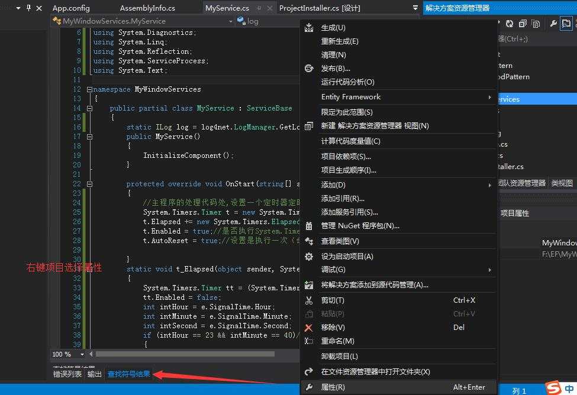Click the refresh icon in Solution Explorer toolbar

click(x=510, y=24)
